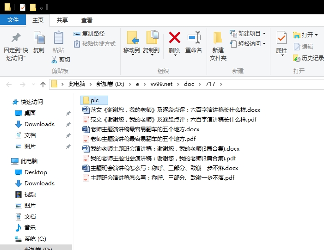This screenshot has height=250, width=324.
Task: Open Desktop under 此电脑
Action: click(31, 172)
